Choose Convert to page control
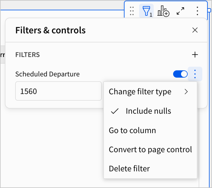 [150, 149]
